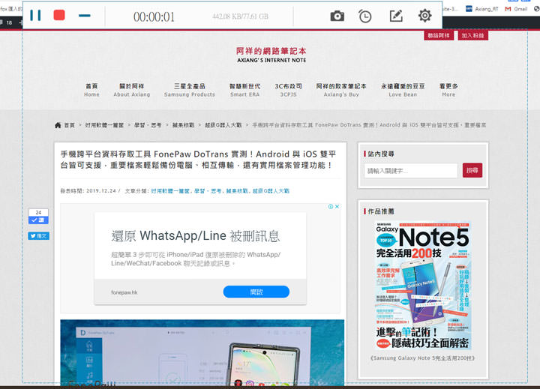Pause the screen recording
The width and height of the screenshot is (540, 389).
pyautogui.click(x=35, y=16)
